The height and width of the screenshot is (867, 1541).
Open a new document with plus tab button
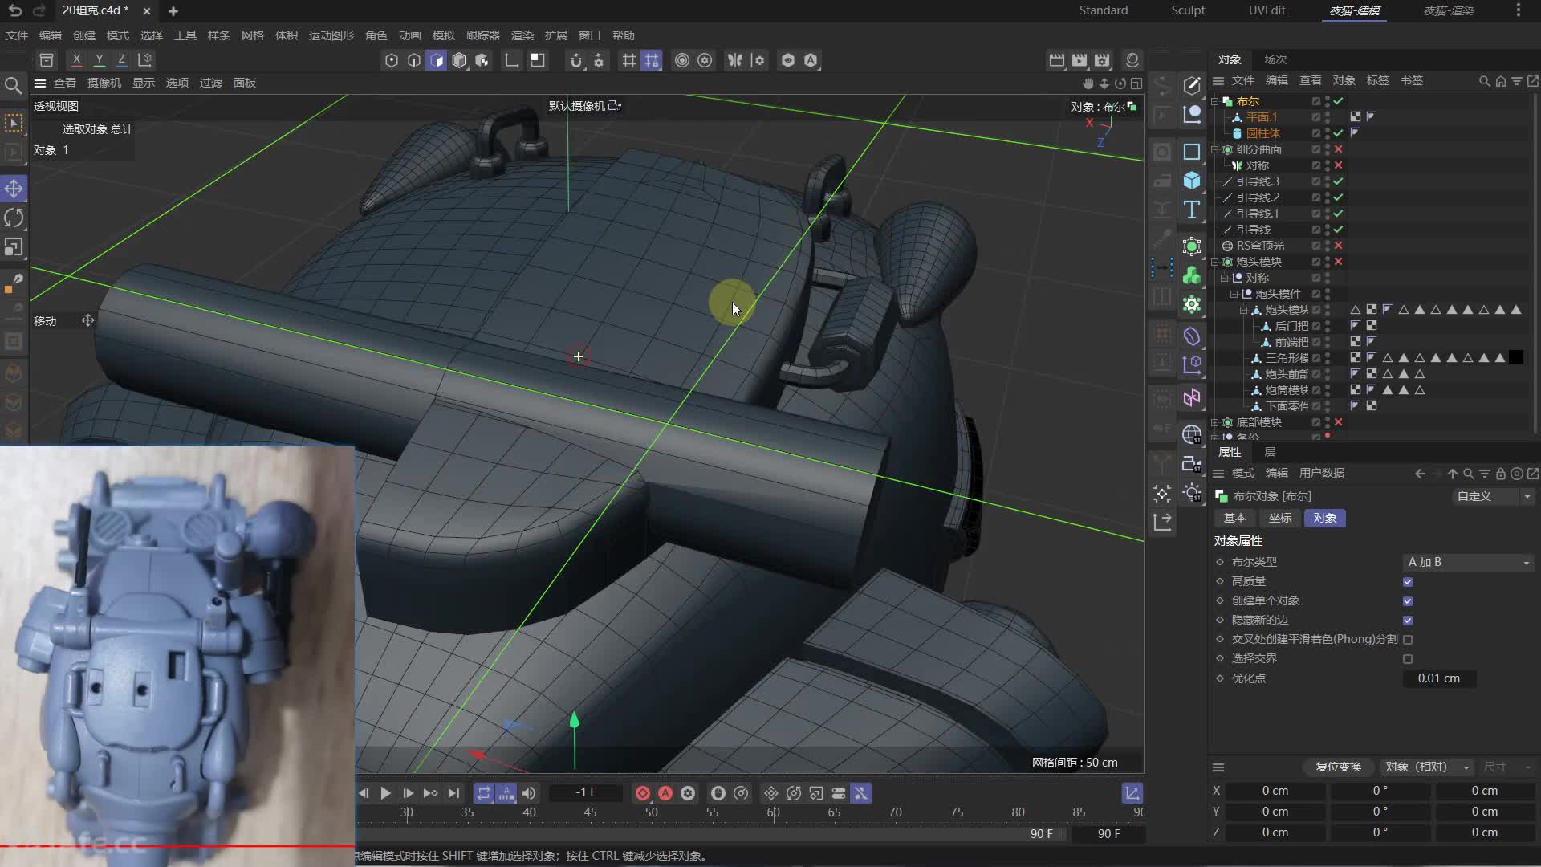click(x=173, y=11)
